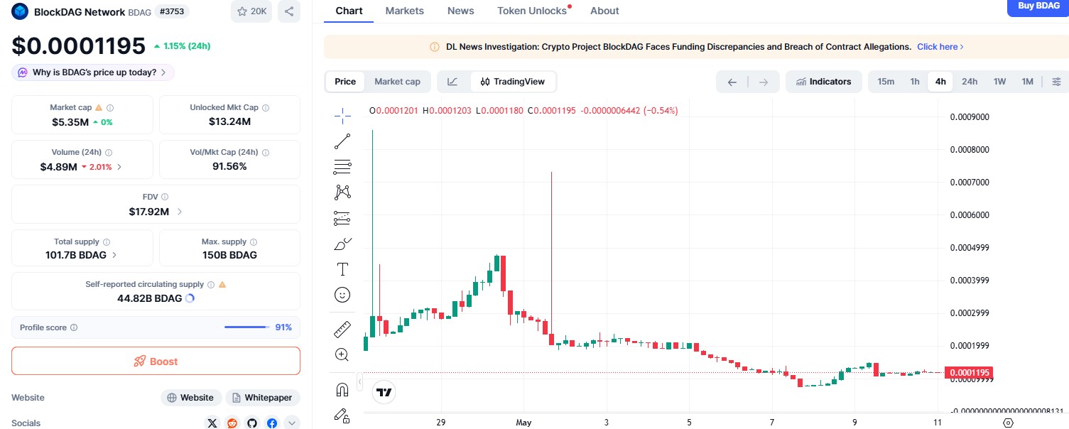Screen dimensions: 1069x429
Task: Select the XABCD pattern tool
Action: point(342,192)
